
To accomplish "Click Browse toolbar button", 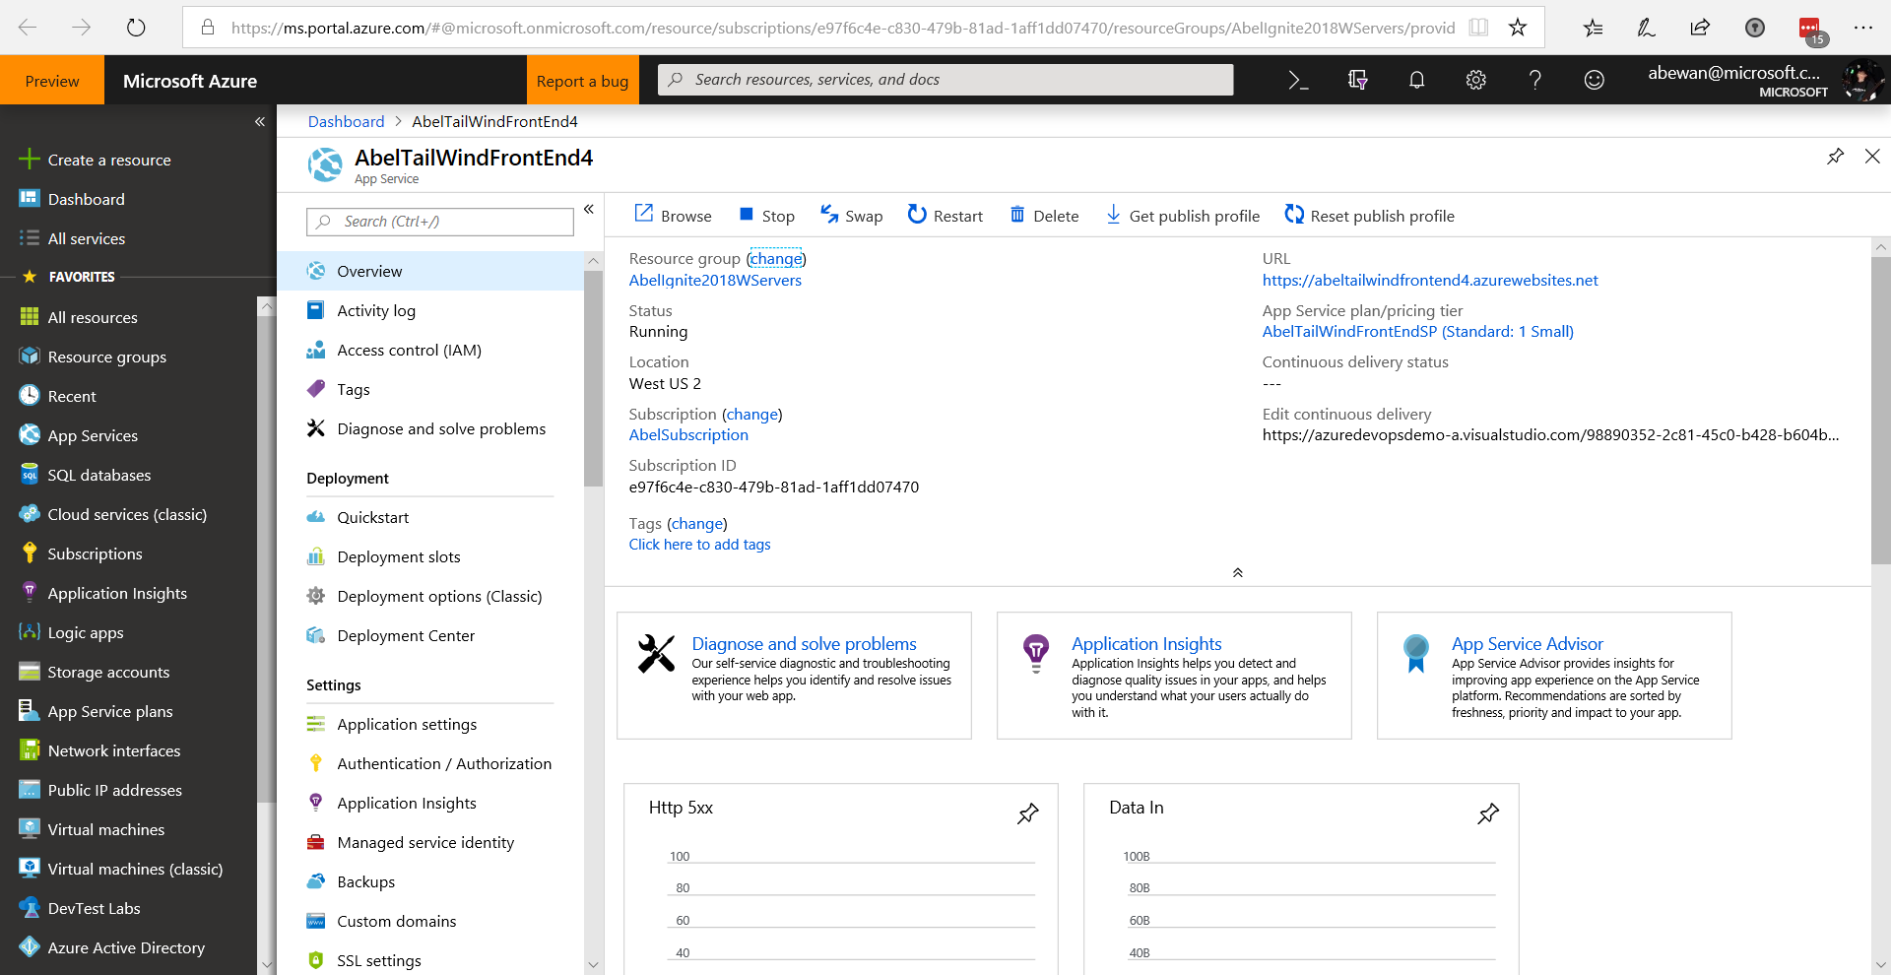I will (x=673, y=216).
